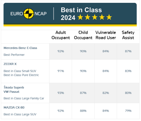Viewport: 141px width, 121px height.
Task: Select the VW Passat model name
Action: (x=12, y=92)
